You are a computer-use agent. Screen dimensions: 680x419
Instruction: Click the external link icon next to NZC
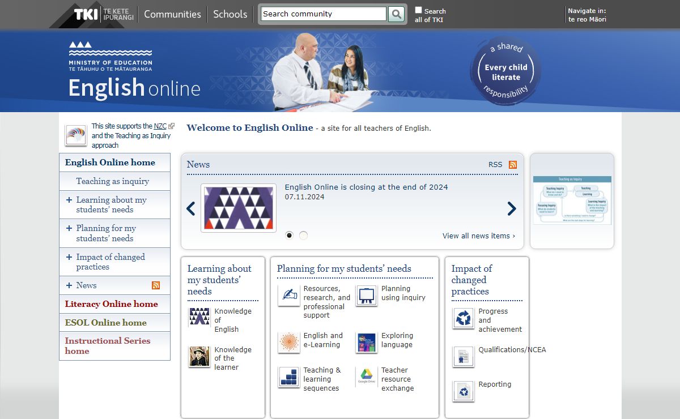tap(172, 126)
